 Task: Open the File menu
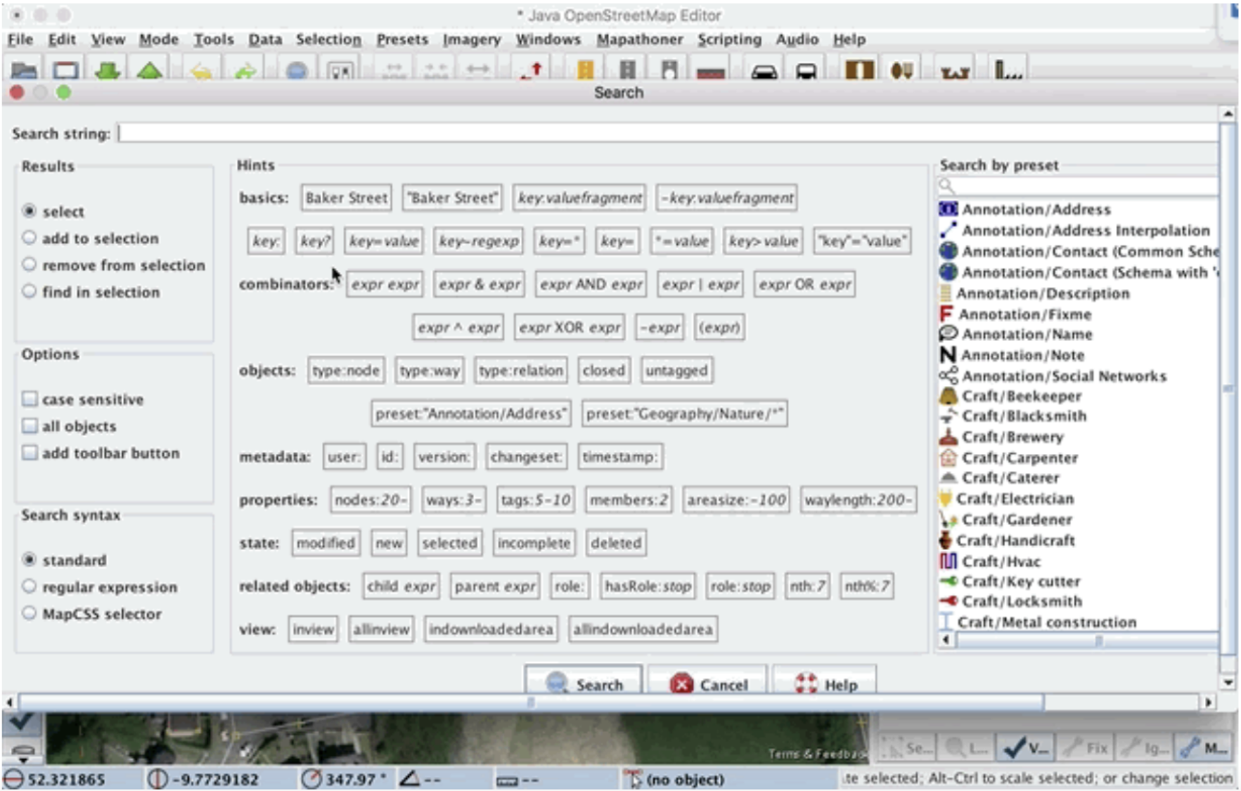click(x=20, y=39)
